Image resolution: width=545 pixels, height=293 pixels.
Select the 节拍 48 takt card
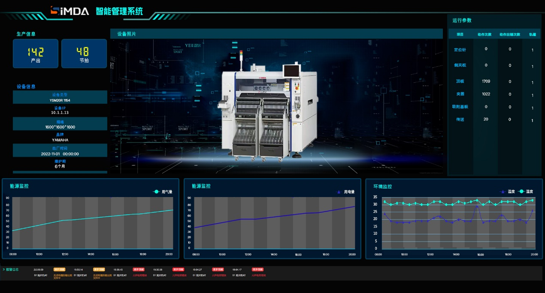(84, 54)
